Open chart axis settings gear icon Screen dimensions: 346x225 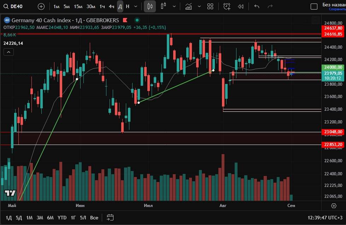[x=334, y=206]
